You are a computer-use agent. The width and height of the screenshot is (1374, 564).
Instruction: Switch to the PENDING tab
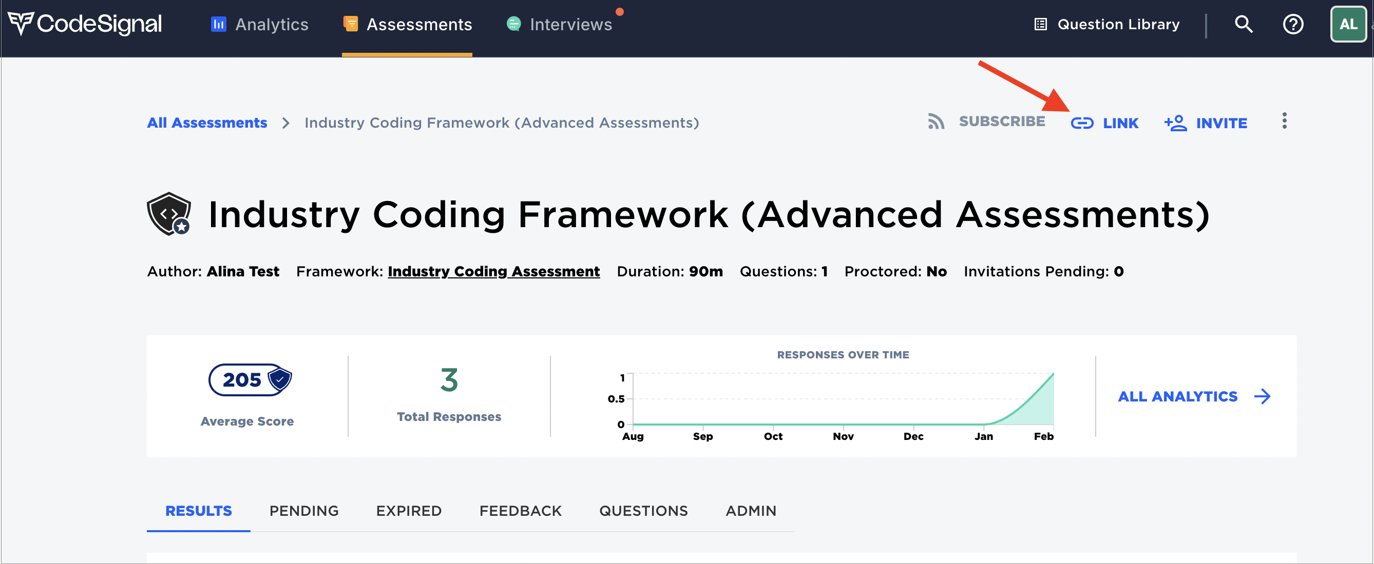click(x=303, y=511)
